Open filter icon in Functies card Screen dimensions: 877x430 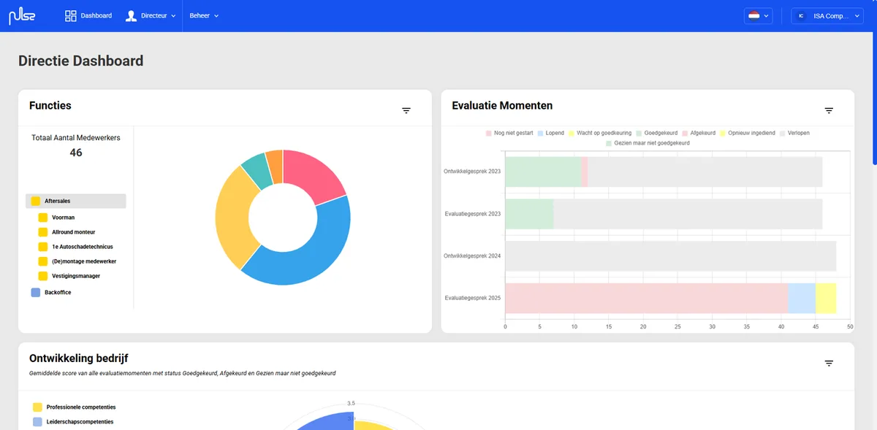pos(406,110)
